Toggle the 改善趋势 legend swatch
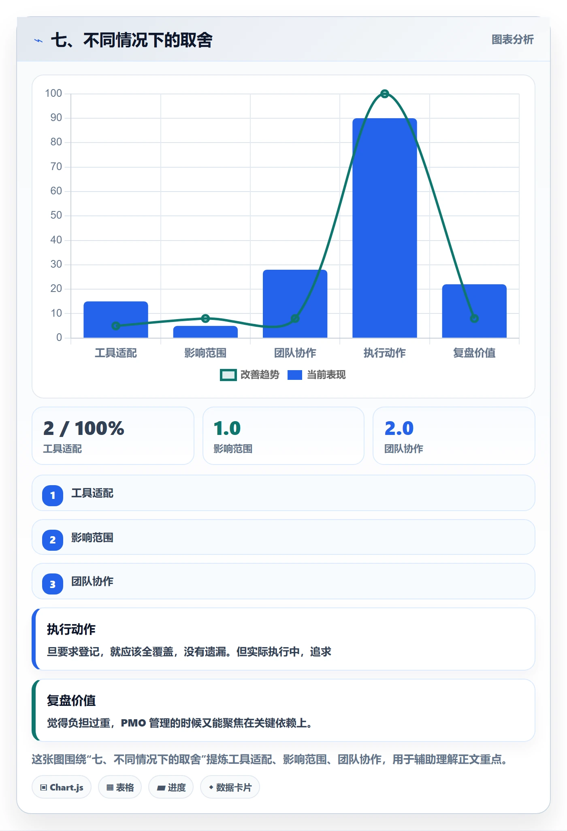 click(228, 375)
